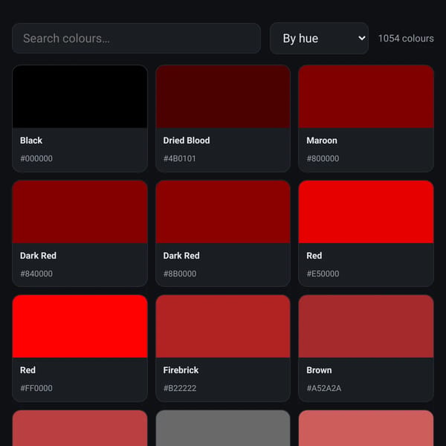Select the Brown colour swatch
Screen dimensions: 446x446
[366, 326]
